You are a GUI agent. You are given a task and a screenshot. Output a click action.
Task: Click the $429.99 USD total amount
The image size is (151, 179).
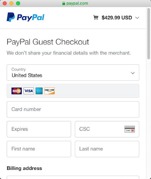pos(117,18)
